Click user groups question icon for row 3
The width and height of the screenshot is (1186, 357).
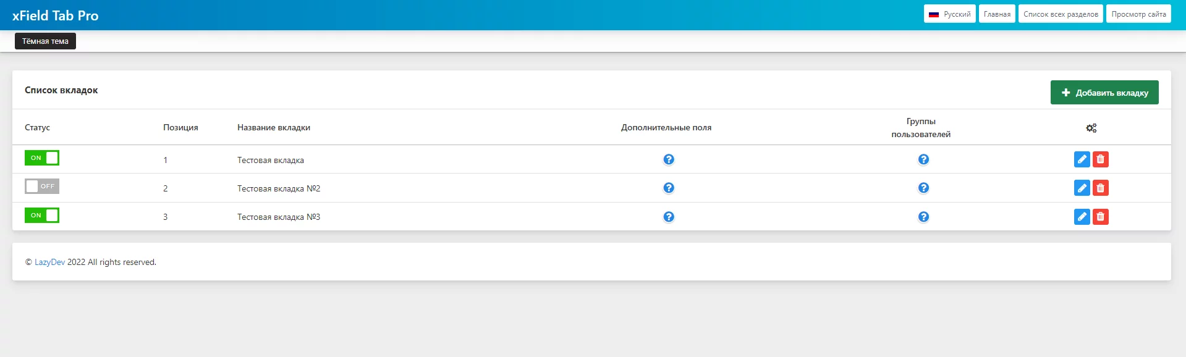point(923,217)
